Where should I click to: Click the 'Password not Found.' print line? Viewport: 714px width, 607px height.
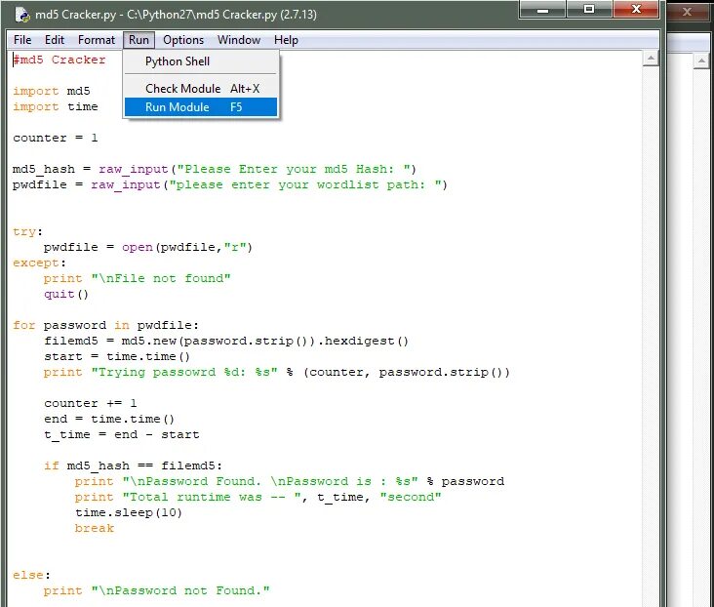[157, 590]
